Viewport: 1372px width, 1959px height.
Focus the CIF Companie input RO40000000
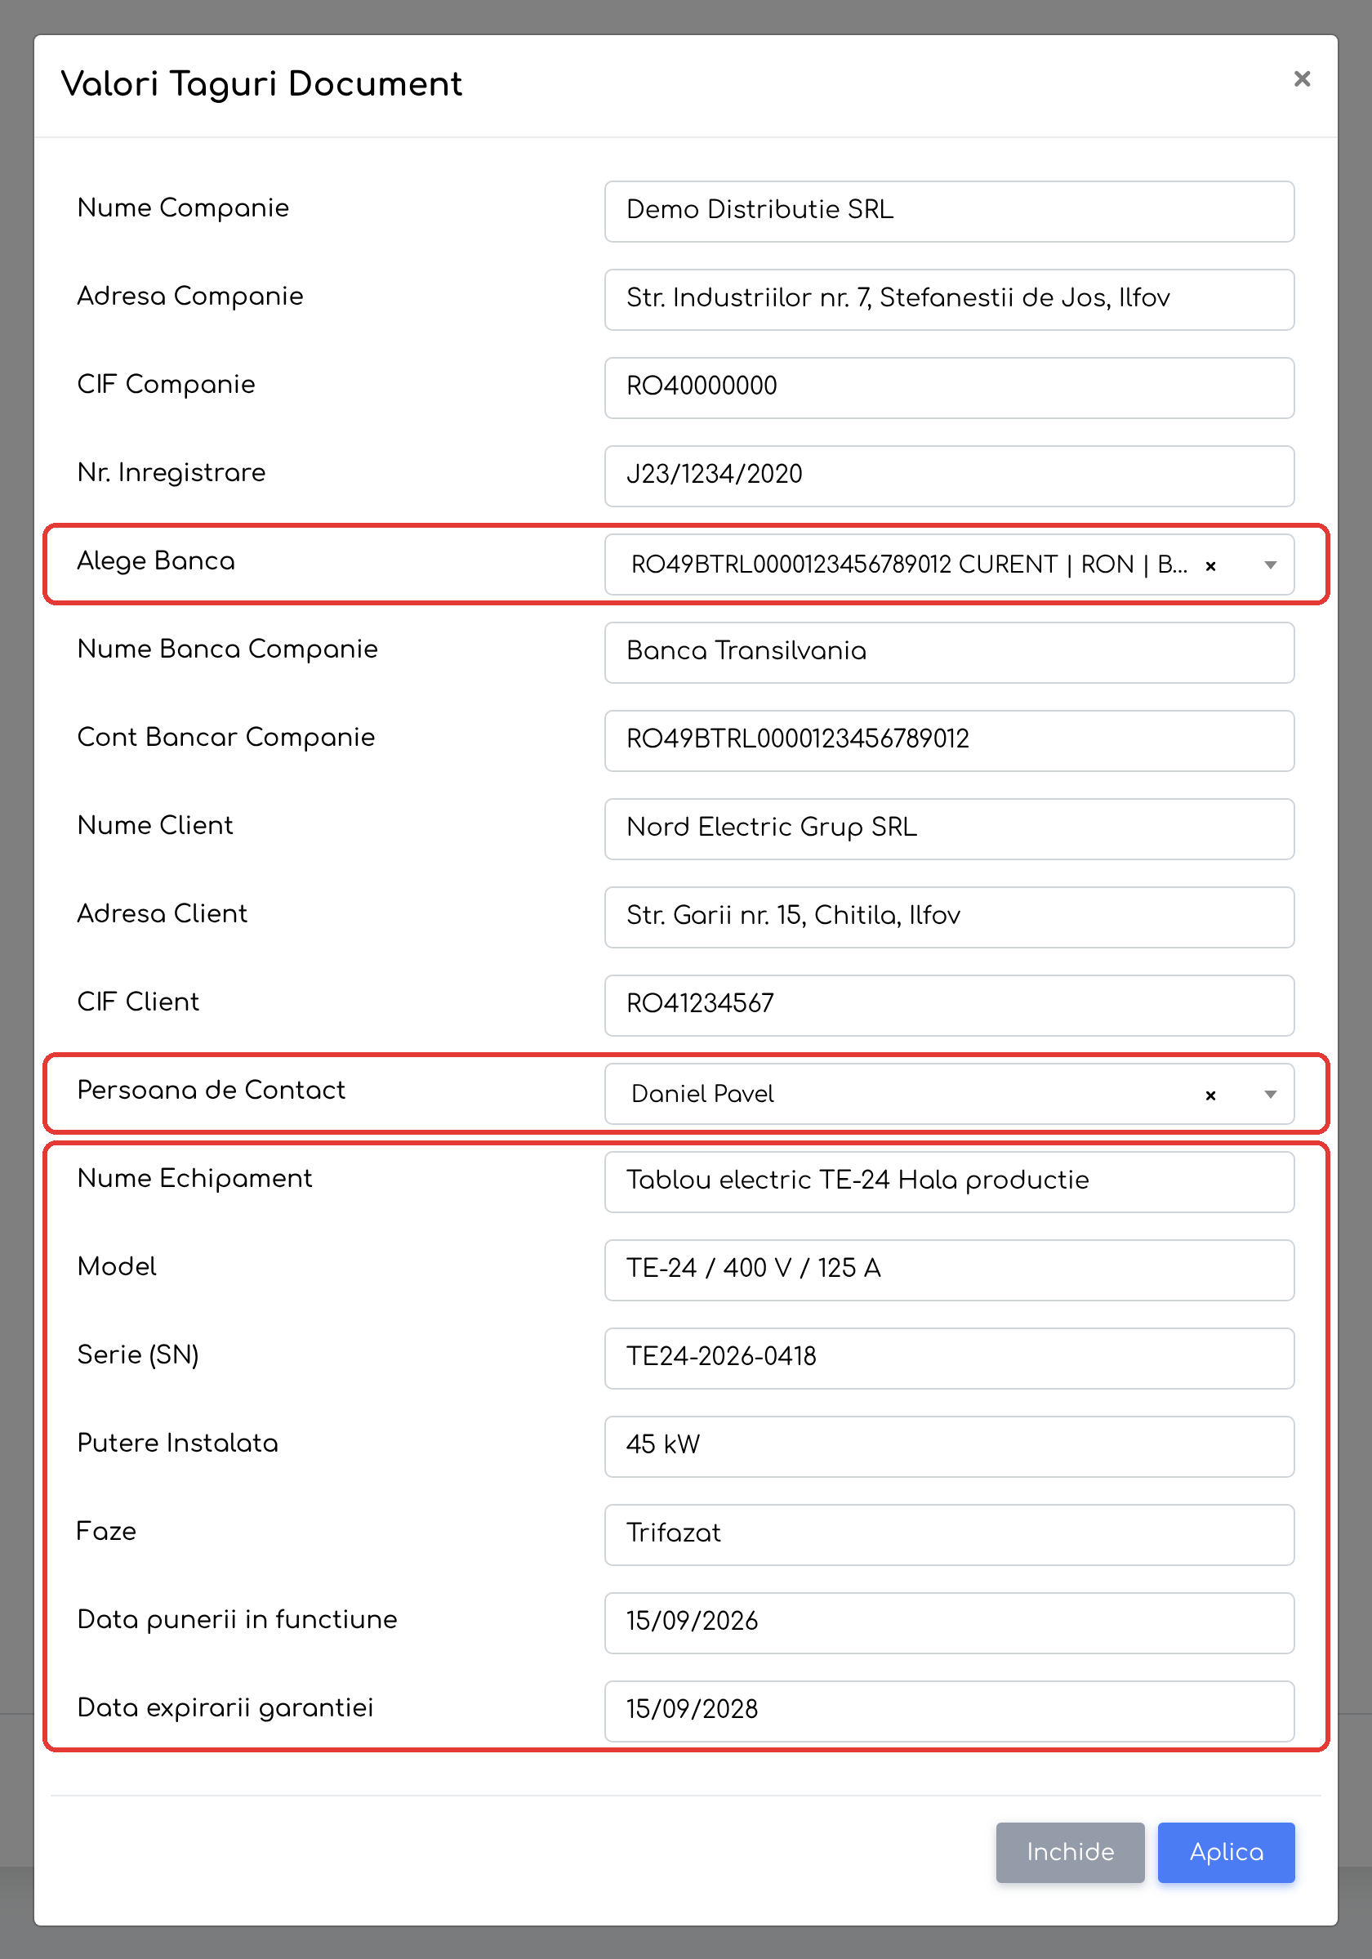949,387
